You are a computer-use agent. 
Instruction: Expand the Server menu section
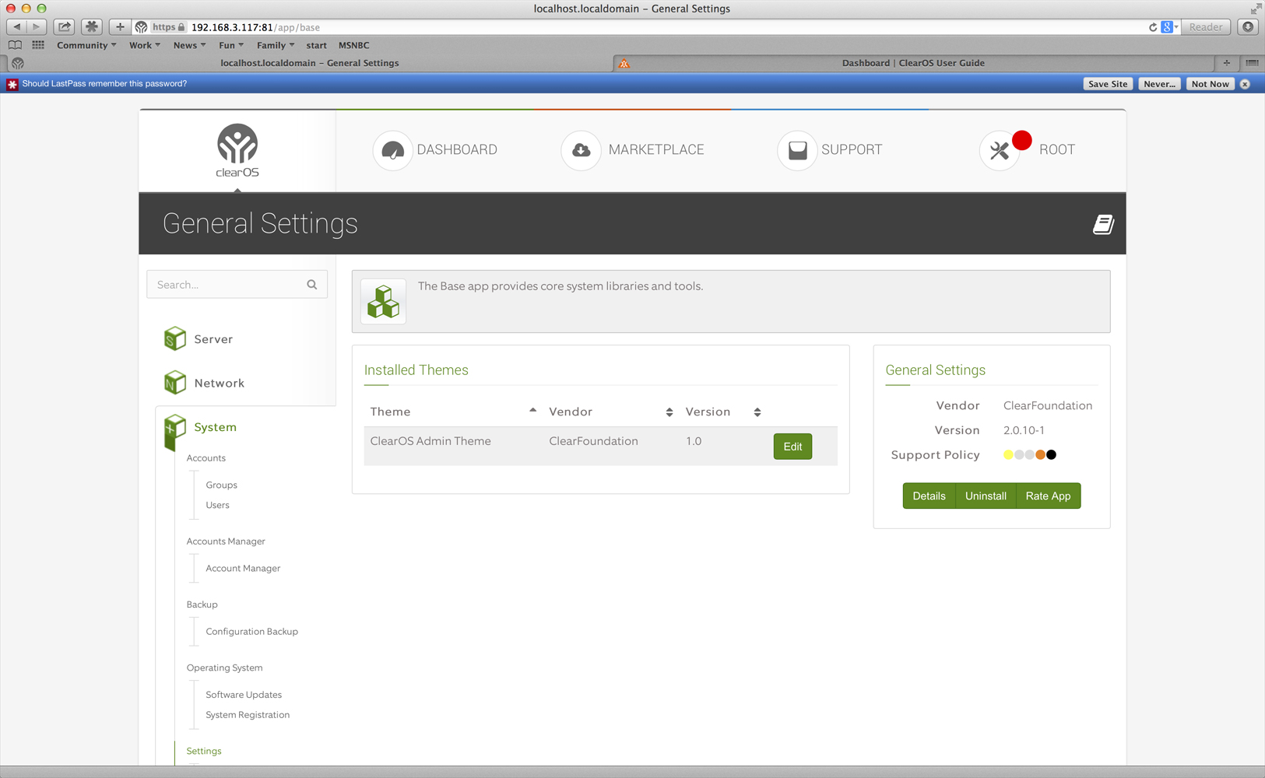[x=213, y=339]
